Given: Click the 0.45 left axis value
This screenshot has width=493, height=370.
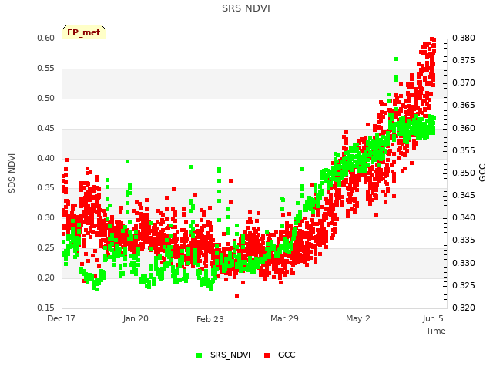Looking at the screenshot, I should point(46,129).
